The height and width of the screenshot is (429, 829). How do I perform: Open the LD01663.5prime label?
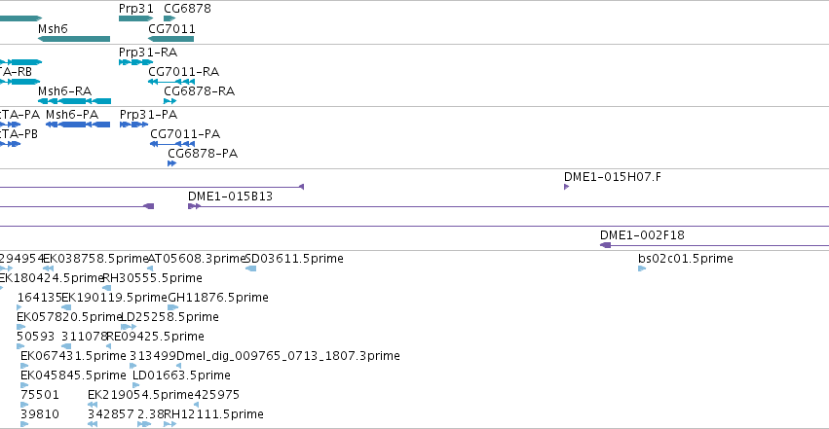point(181,375)
